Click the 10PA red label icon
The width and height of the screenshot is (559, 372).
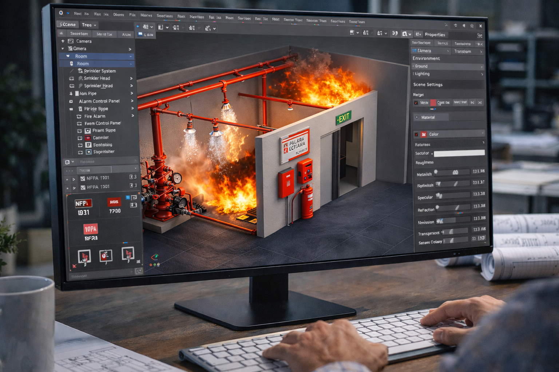click(90, 229)
